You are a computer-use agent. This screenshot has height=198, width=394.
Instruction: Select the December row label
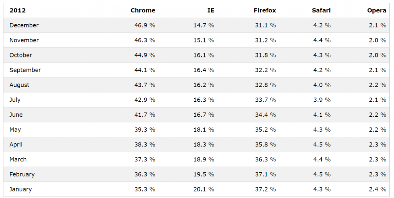(x=24, y=25)
